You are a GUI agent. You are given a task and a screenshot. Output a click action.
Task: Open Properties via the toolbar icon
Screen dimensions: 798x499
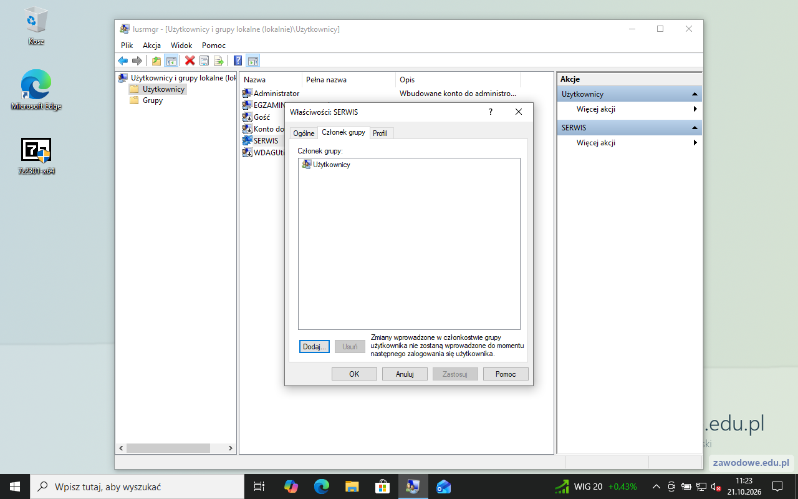[x=204, y=61]
